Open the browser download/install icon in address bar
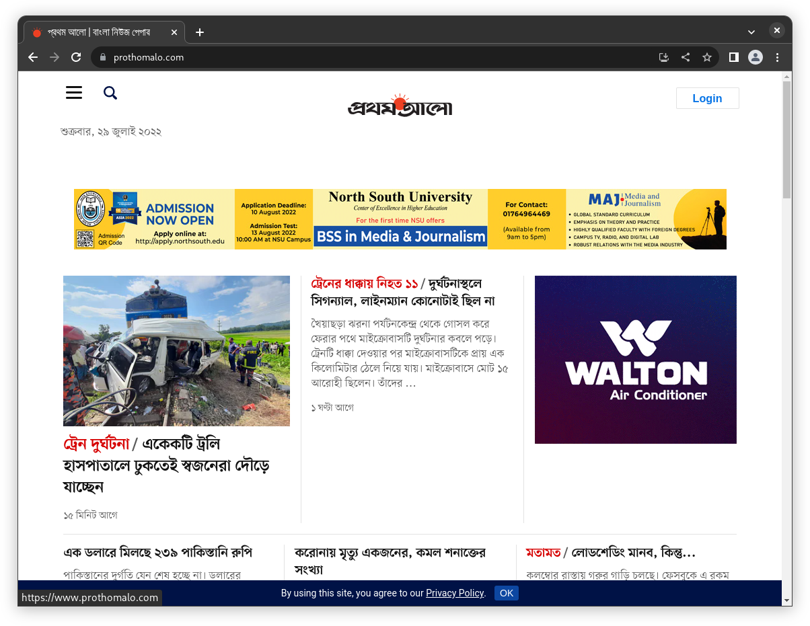 click(x=664, y=57)
